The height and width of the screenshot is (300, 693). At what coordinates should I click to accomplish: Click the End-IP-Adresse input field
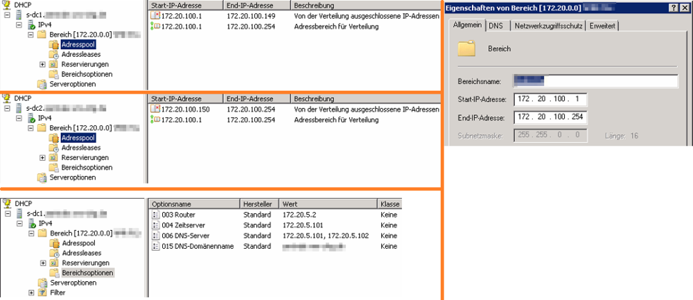[550, 116]
